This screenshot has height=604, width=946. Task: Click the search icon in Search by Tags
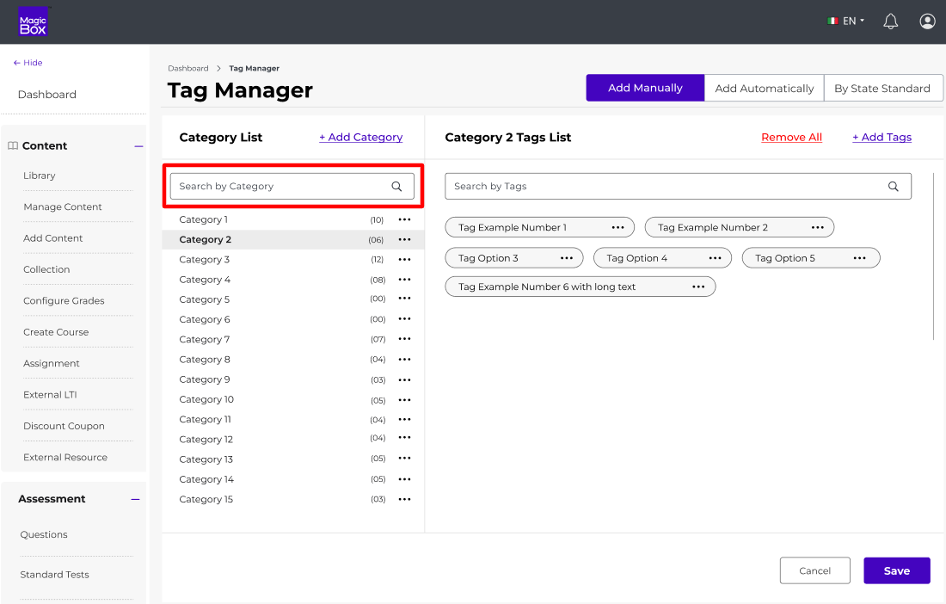point(893,187)
